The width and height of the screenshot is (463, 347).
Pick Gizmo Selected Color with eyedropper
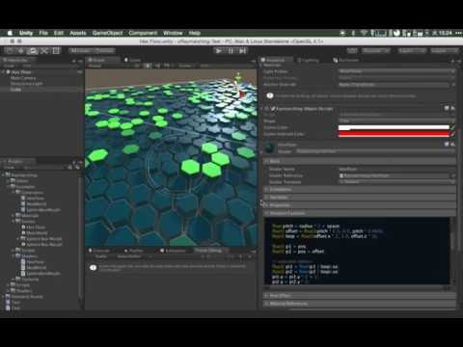452,134
